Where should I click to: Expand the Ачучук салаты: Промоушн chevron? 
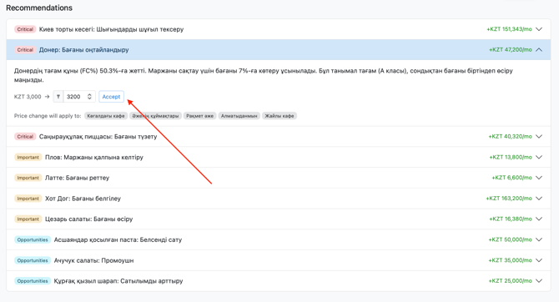click(539, 260)
